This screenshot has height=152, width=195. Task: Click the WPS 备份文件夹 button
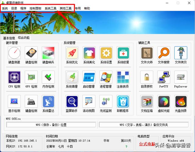(x=144, y=125)
